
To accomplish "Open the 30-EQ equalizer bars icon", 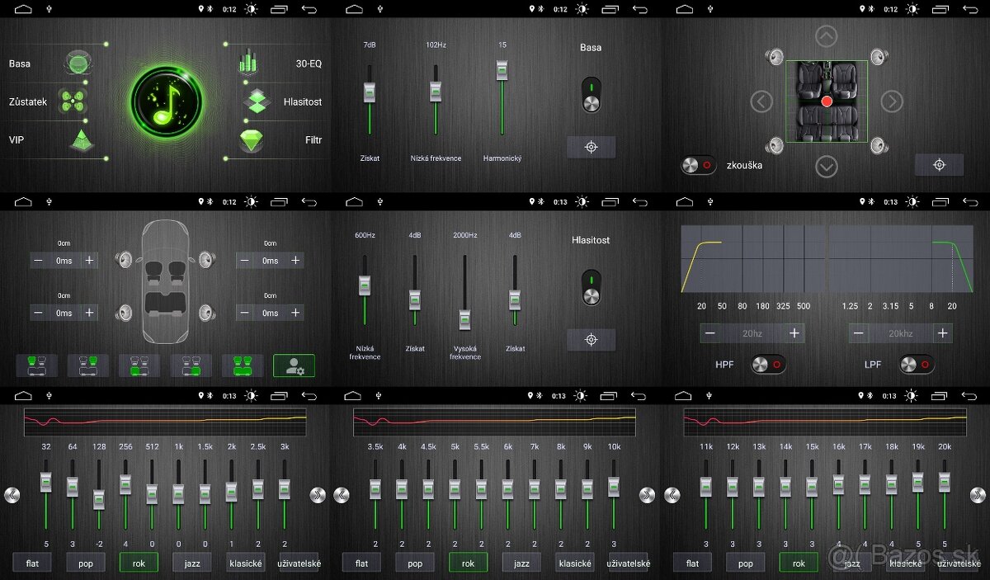I will point(247,62).
